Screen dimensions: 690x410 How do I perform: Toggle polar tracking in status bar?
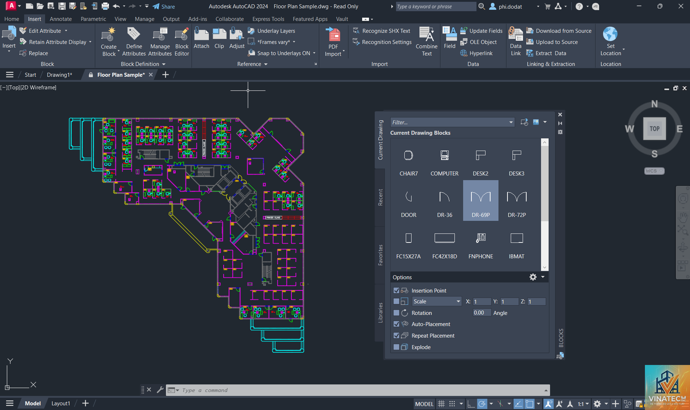click(482, 404)
